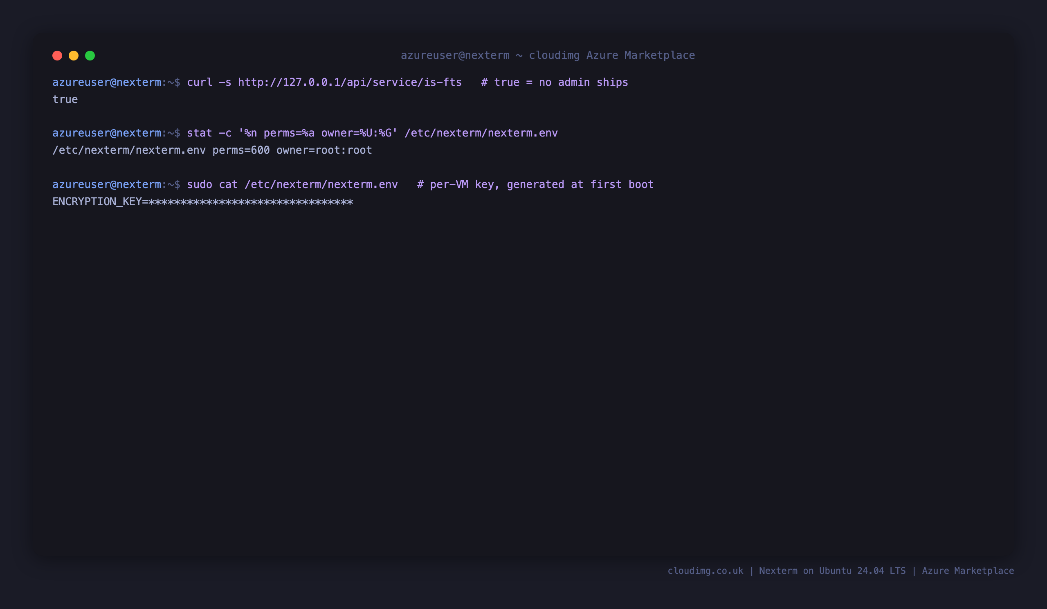The width and height of the screenshot is (1047, 609).
Task: Click the green maximize window dot
Action: pyautogui.click(x=90, y=56)
